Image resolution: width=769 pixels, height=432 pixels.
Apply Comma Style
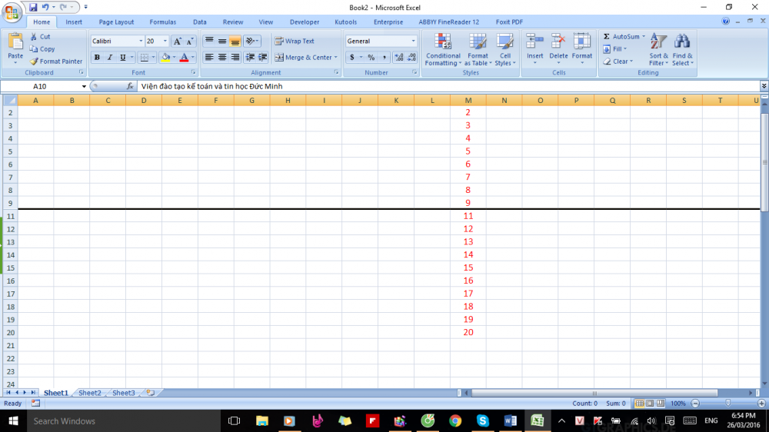[x=384, y=58]
